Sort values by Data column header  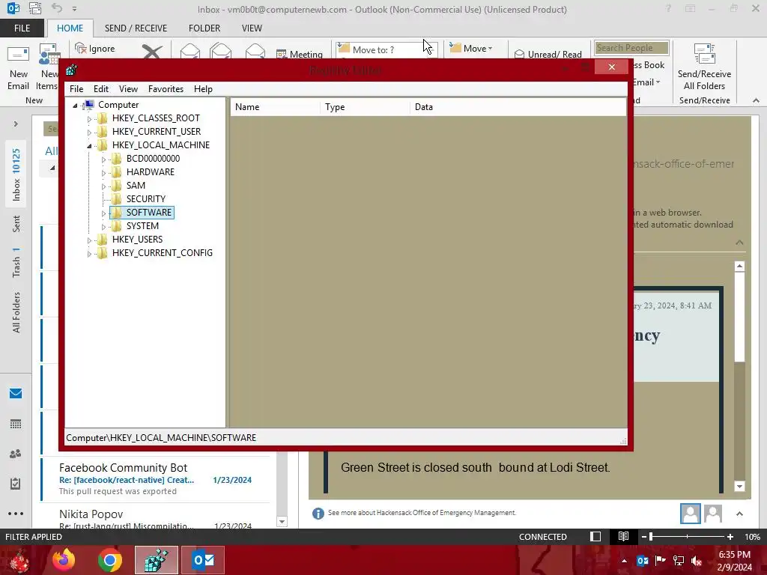tap(518, 107)
